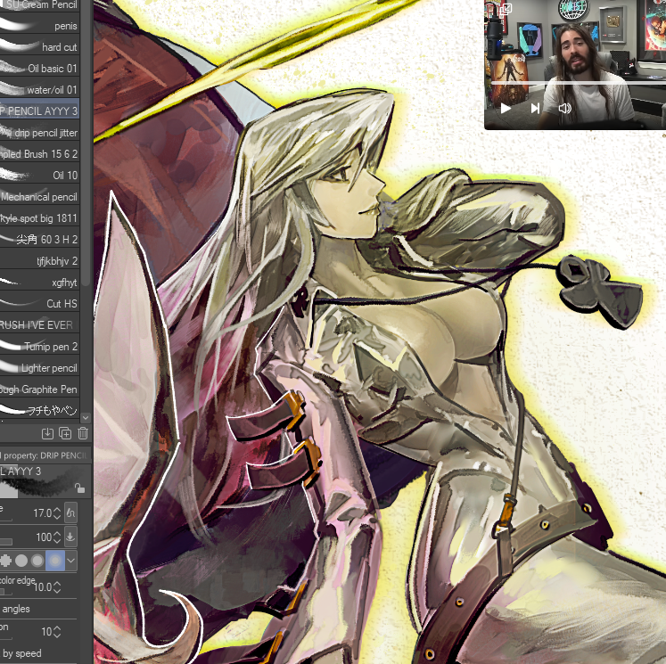666x664 pixels.
Task: Expand the anti-aliasing options dropdown
Action: pos(71,561)
